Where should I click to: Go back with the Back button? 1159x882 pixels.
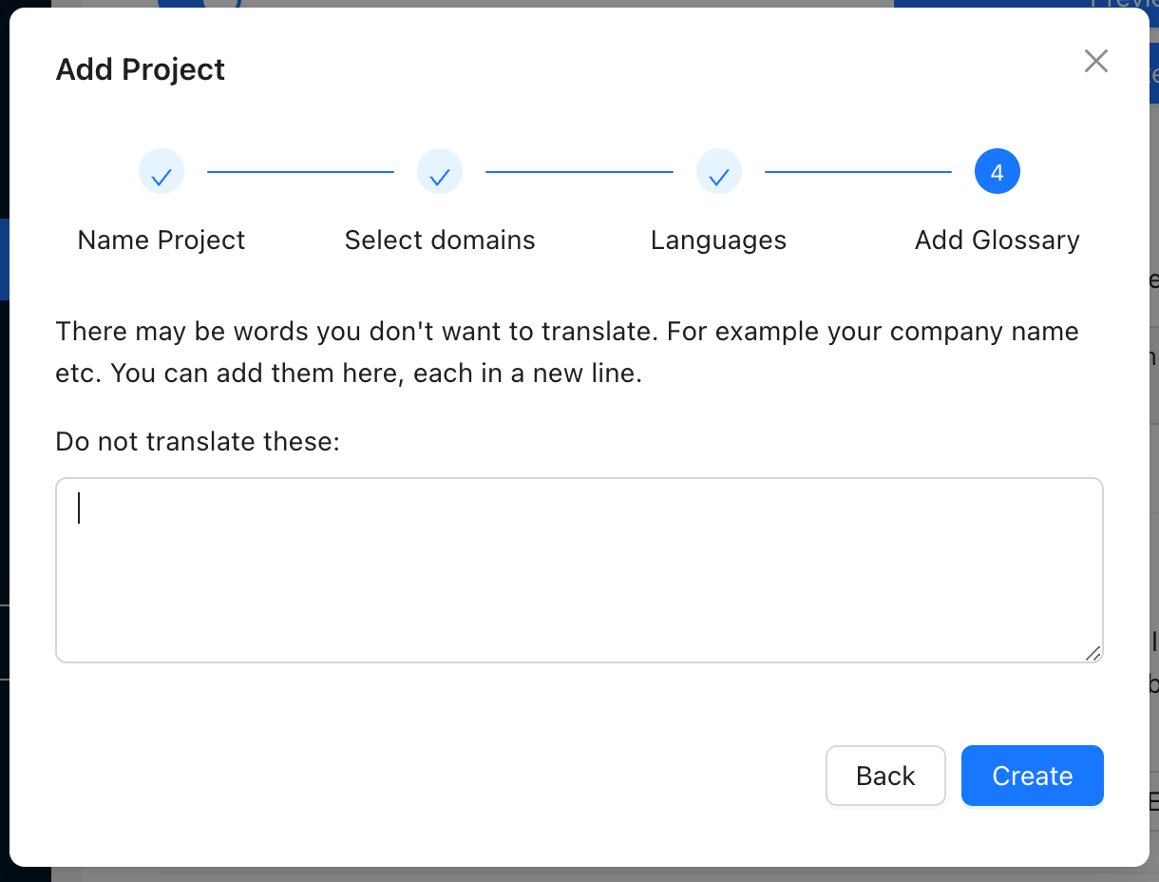coord(885,776)
